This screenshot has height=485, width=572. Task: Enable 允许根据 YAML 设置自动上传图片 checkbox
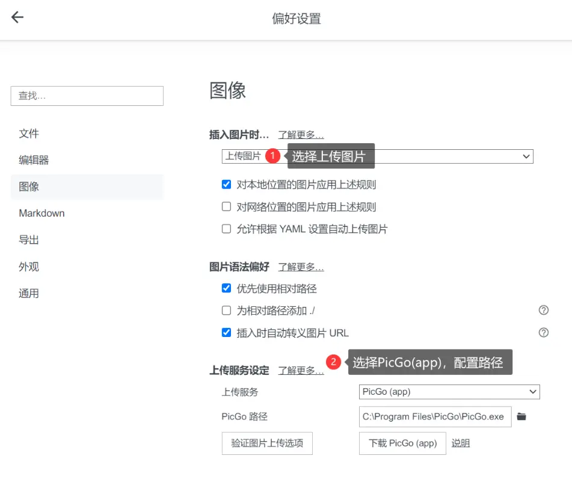pos(227,229)
